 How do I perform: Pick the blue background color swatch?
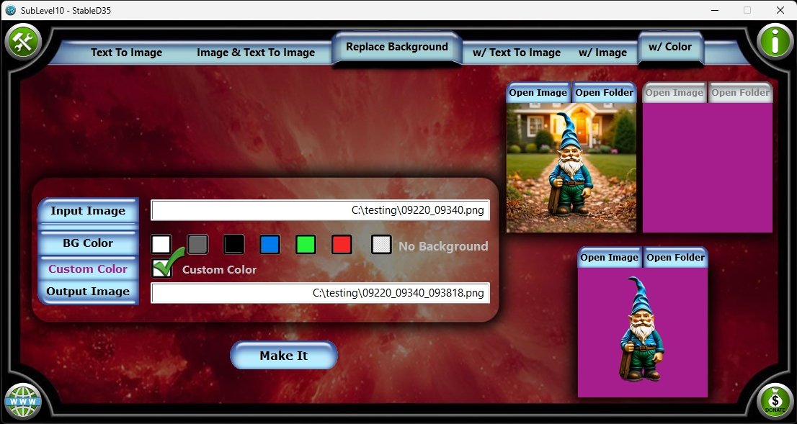[270, 245]
